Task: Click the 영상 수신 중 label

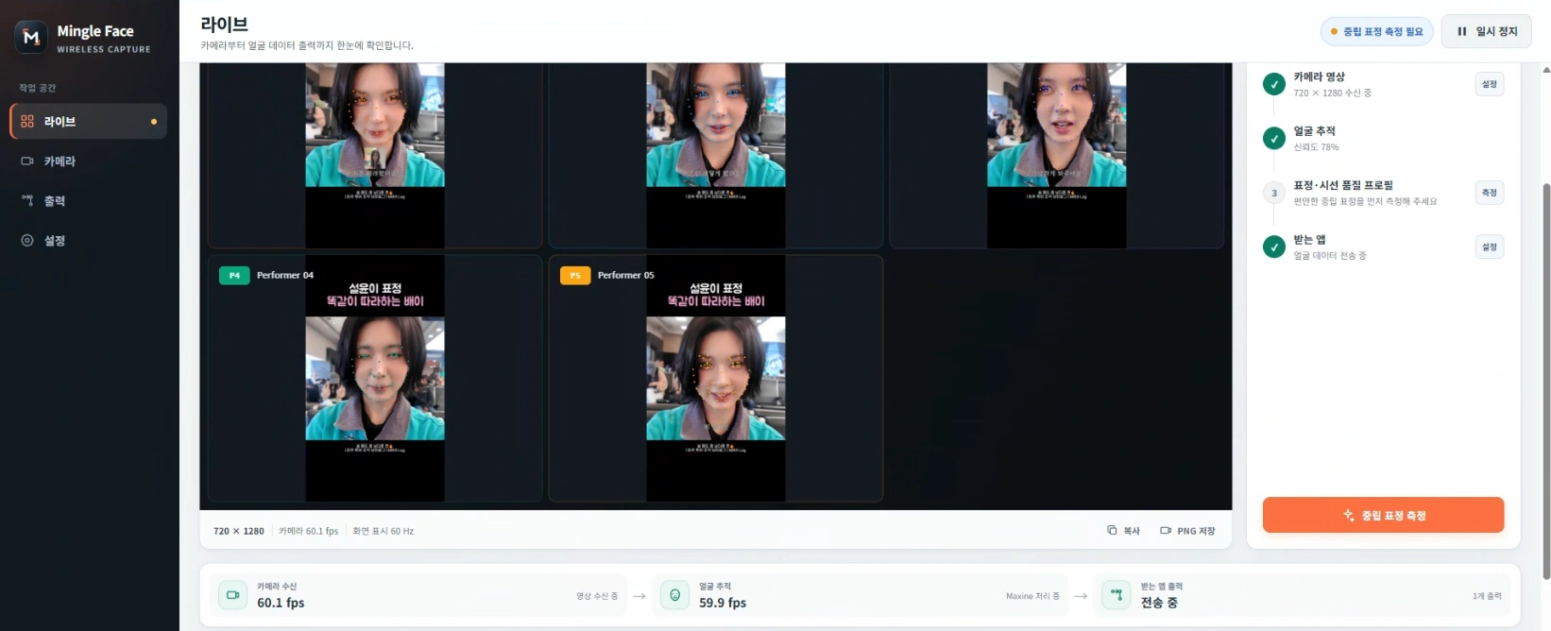Action: pos(597,596)
